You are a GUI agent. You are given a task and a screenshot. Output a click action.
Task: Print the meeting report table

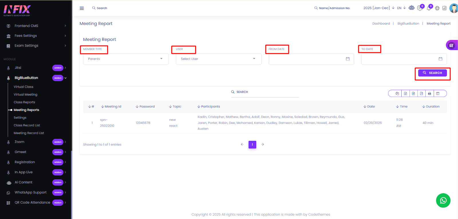click(x=429, y=93)
